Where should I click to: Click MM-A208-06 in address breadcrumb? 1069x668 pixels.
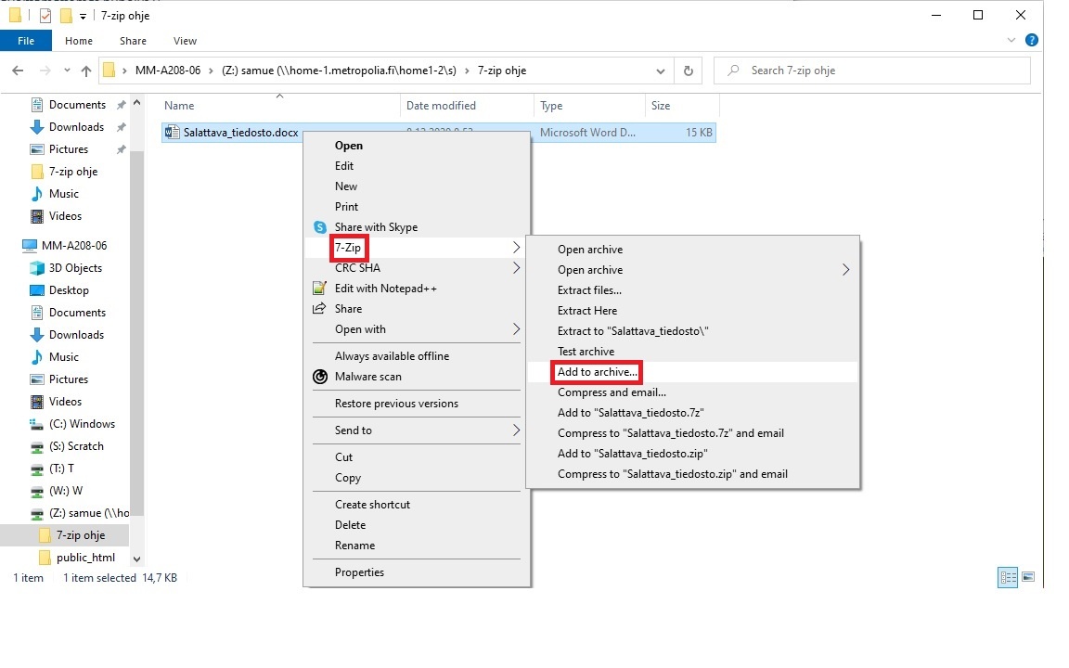click(x=168, y=71)
